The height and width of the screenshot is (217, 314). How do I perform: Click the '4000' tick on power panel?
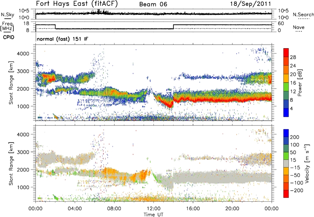click(x=23, y=54)
